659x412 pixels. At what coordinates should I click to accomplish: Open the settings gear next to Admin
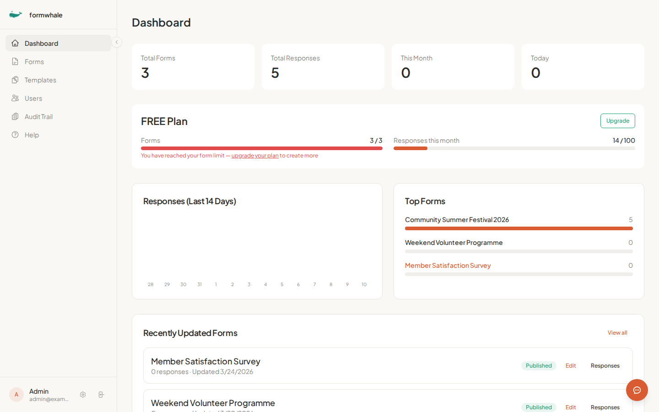point(83,394)
